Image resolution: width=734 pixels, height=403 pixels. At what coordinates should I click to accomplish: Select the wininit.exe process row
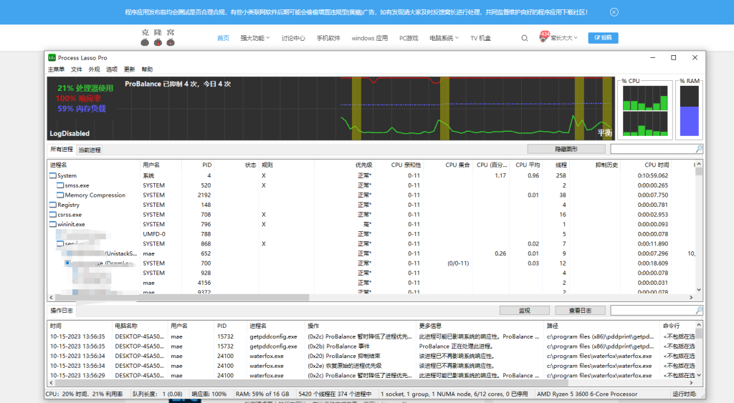(x=371, y=225)
